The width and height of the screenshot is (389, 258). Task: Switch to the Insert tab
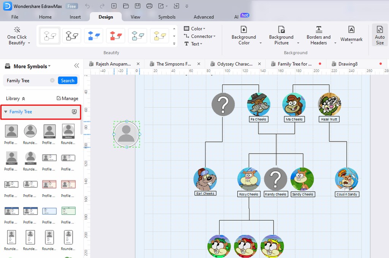[x=75, y=17]
